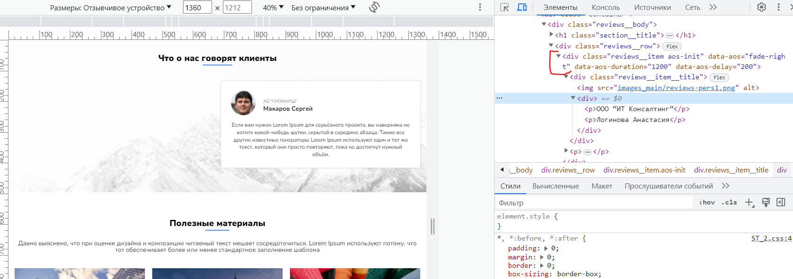
Task: Open the ST_2.css:4 source link
Action: point(771,238)
